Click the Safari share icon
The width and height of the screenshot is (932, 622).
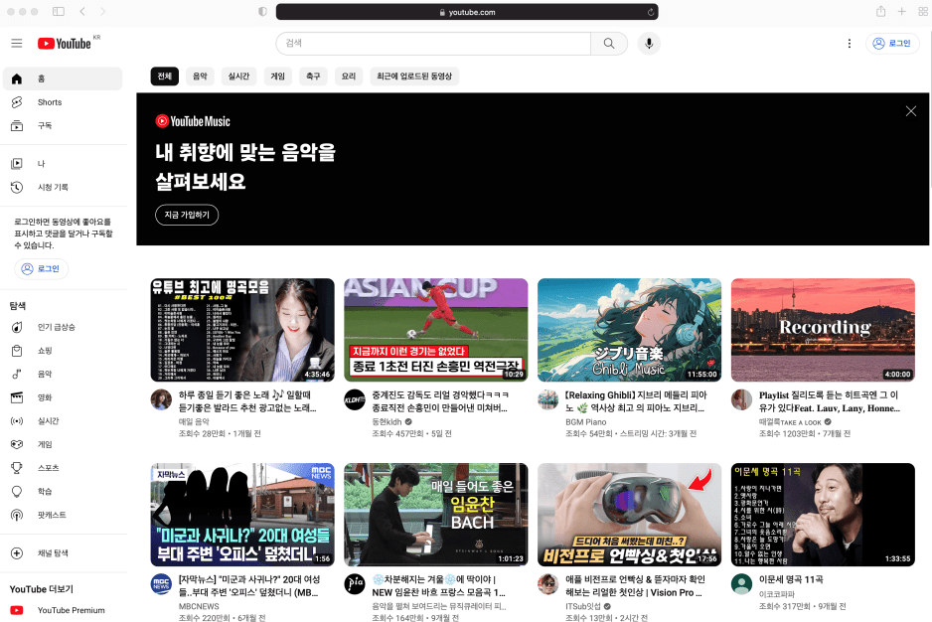[x=881, y=11]
